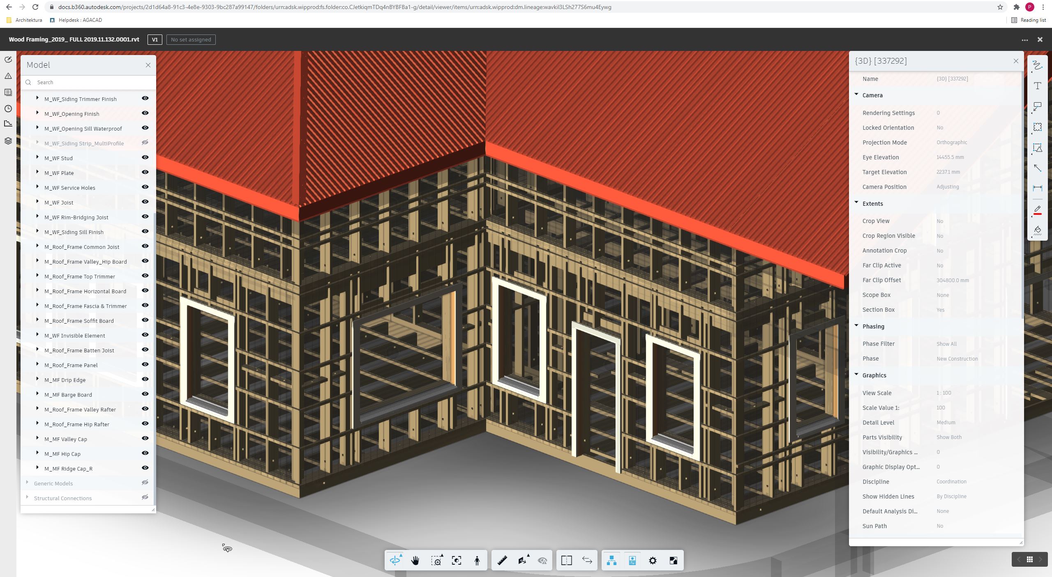Expand the Structural Connections category
The image size is (1052, 577).
[x=26, y=497]
